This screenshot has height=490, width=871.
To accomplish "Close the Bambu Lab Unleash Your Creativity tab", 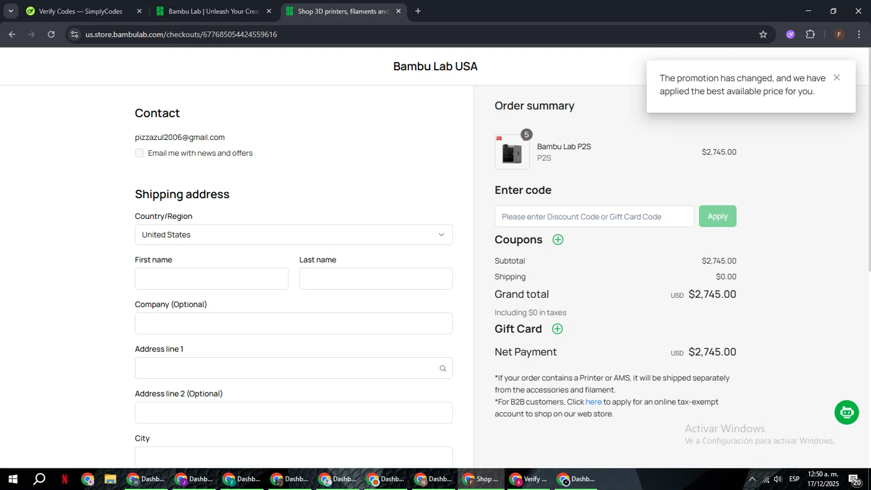I will (269, 11).
